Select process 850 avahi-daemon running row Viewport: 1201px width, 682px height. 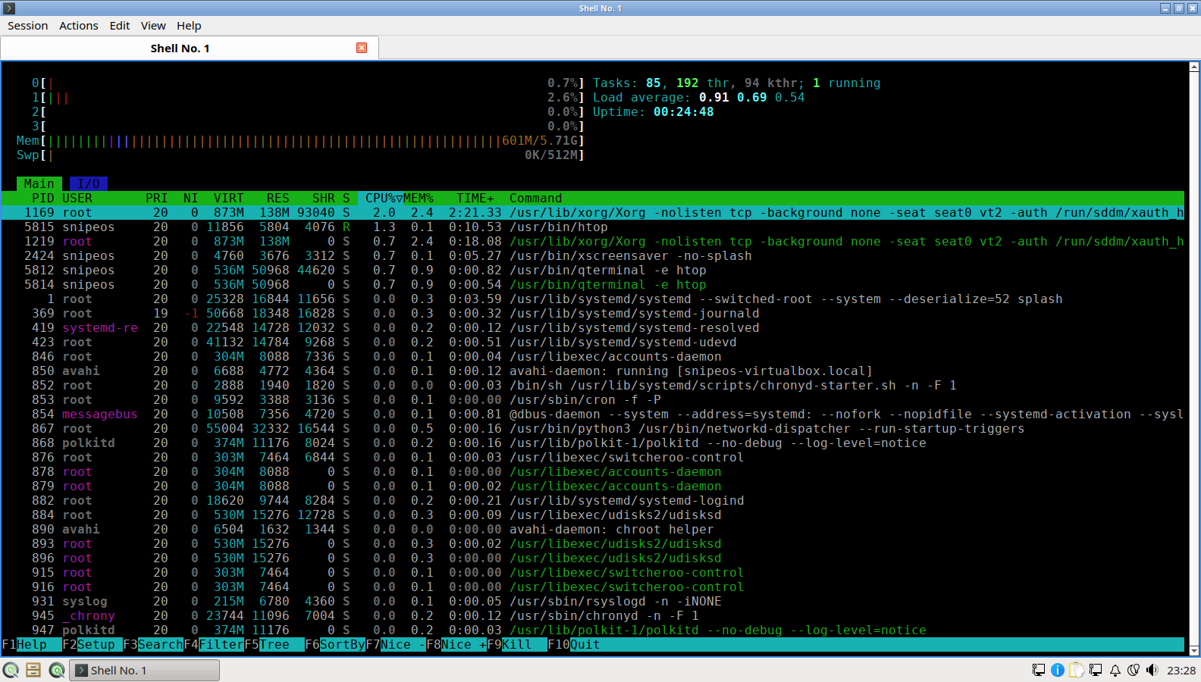pyautogui.click(x=593, y=371)
